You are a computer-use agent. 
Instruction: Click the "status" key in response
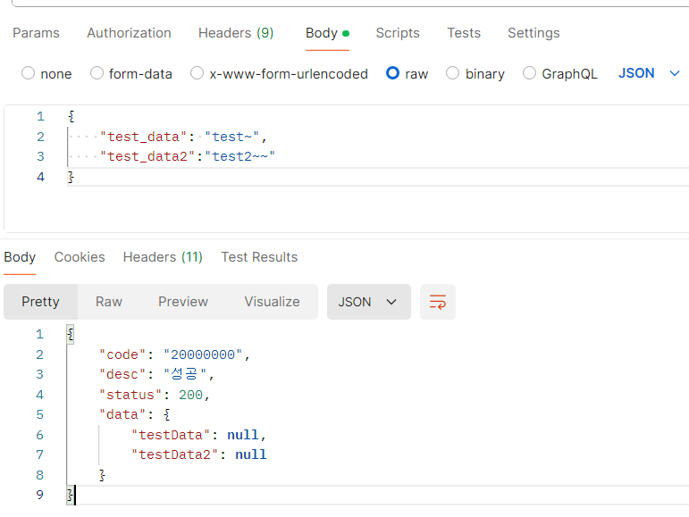tap(130, 395)
